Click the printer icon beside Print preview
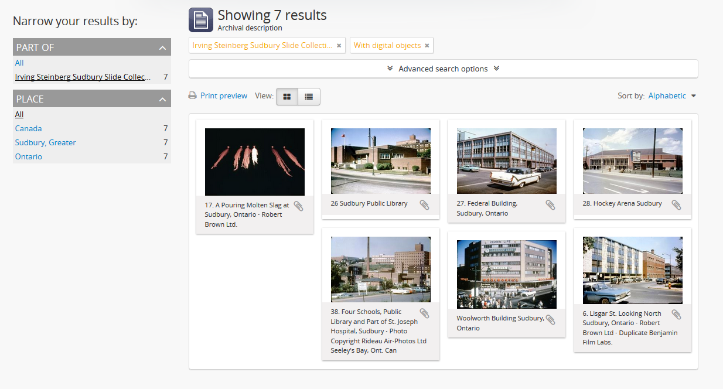The image size is (723, 389). tap(192, 96)
